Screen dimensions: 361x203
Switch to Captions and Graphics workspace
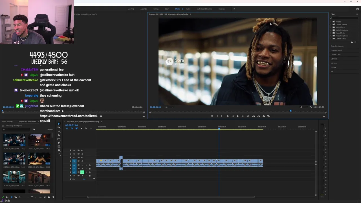pyautogui.click(x=204, y=9)
